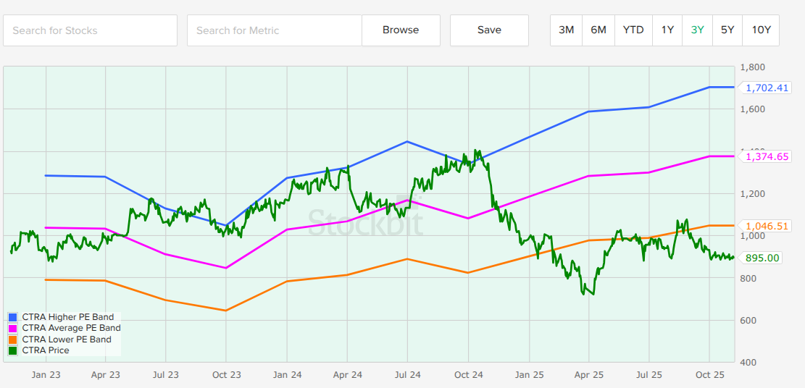Click the green CTRA Price swatch
This screenshot has width=805, height=388.
[13, 350]
